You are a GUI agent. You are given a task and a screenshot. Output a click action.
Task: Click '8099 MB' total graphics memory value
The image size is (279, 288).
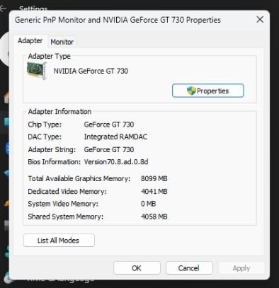[154, 178]
